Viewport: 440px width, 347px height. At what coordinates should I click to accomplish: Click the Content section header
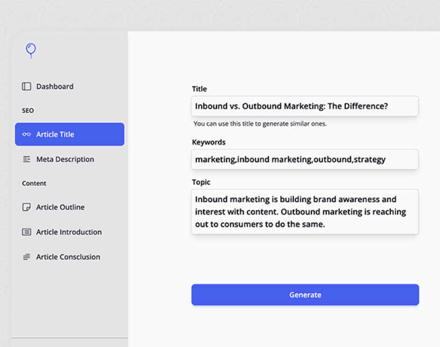(x=34, y=183)
